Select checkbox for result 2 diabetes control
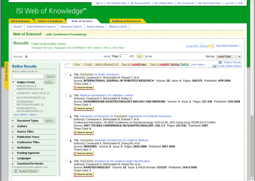 point(67,95)
